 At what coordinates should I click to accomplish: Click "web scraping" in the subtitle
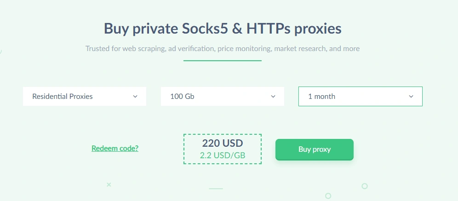click(143, 48)
